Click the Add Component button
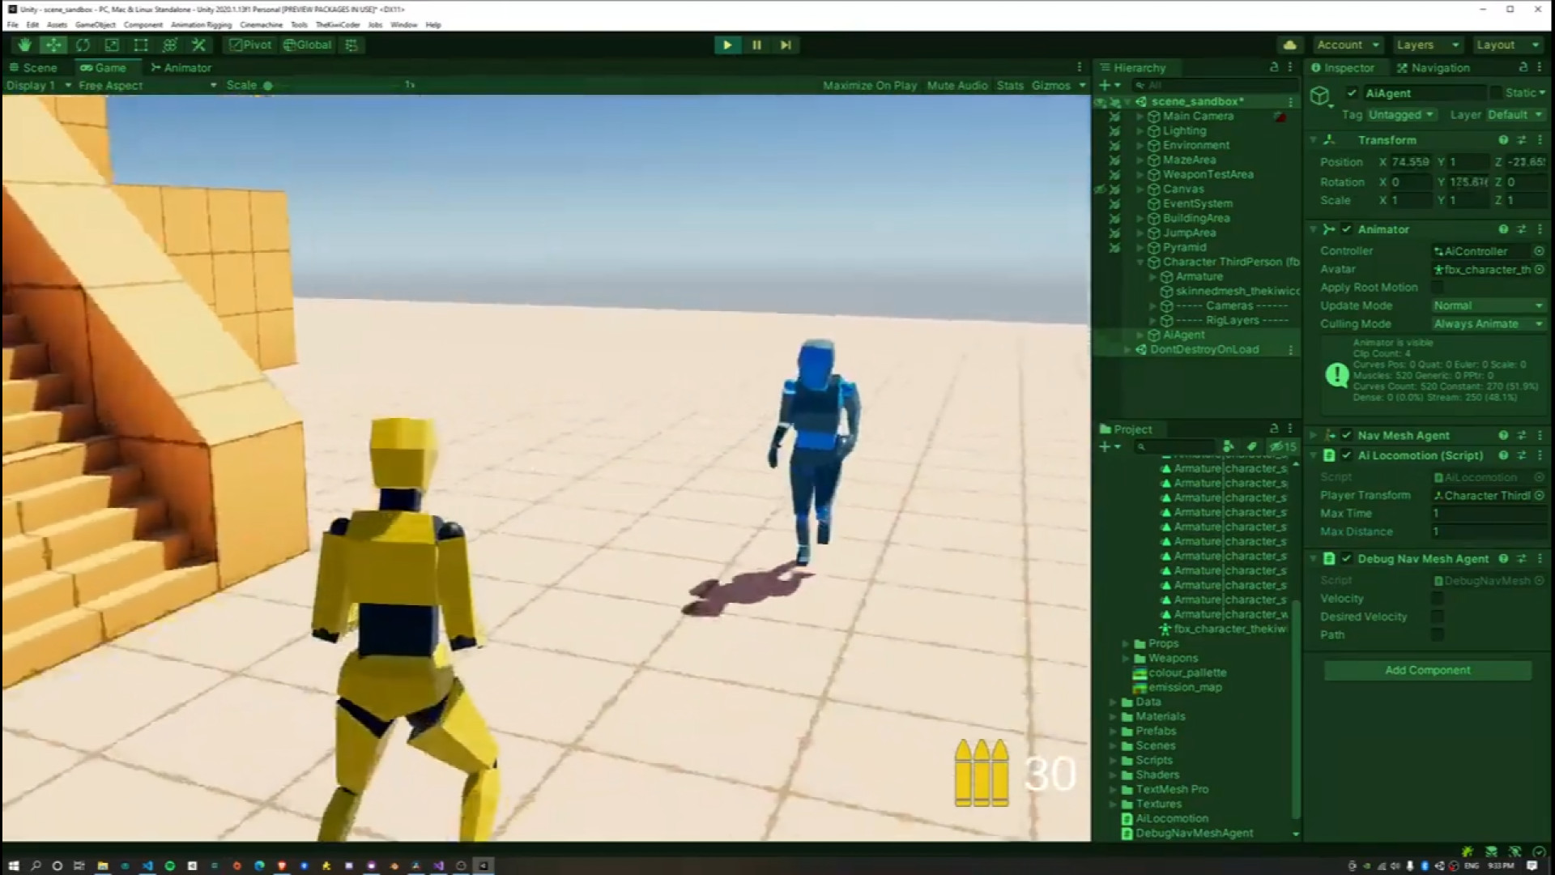This screenshot has width=1555, height=875. 1427,671
